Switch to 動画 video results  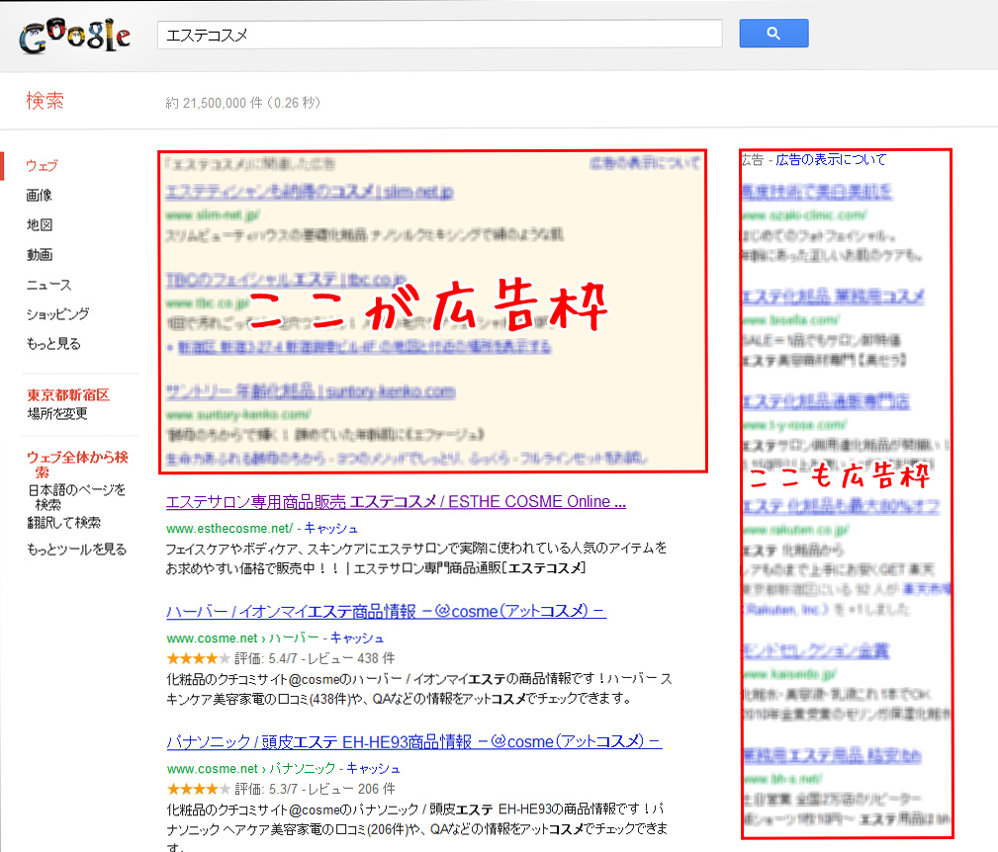(40, 254)
